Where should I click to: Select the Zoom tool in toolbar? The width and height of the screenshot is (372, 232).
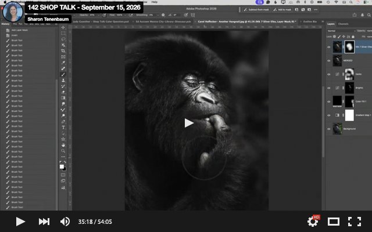[x=63, y=151]
